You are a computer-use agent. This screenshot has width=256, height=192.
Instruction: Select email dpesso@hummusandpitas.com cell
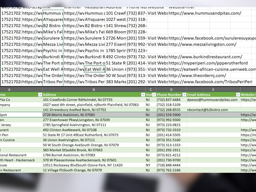213,100
